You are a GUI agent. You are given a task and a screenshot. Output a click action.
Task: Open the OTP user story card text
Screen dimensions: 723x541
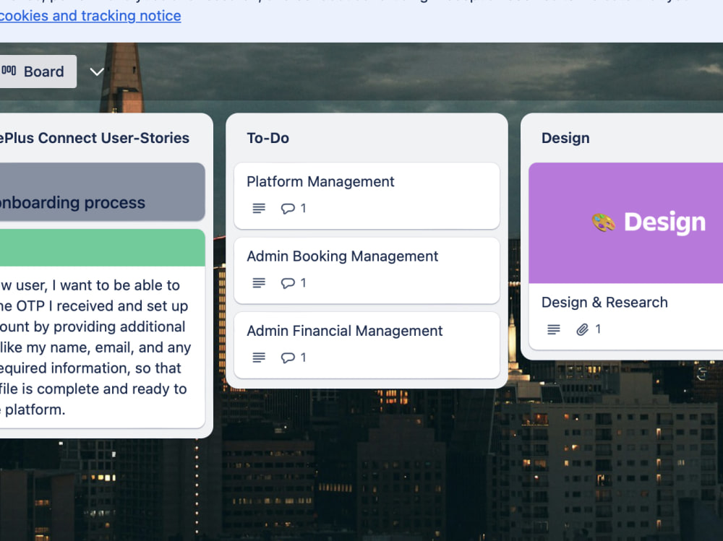click(95, 347)
